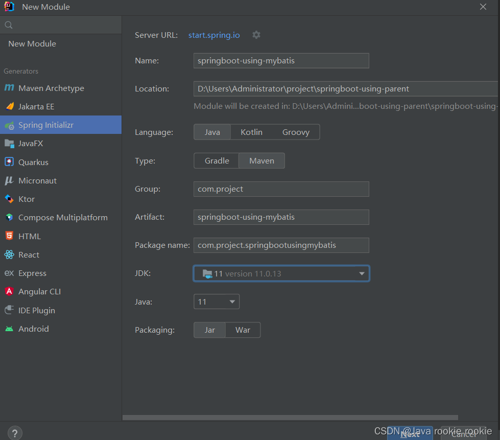Select Android generator label
This screenshot has width=500, height=440.
(x=34, y=329)
